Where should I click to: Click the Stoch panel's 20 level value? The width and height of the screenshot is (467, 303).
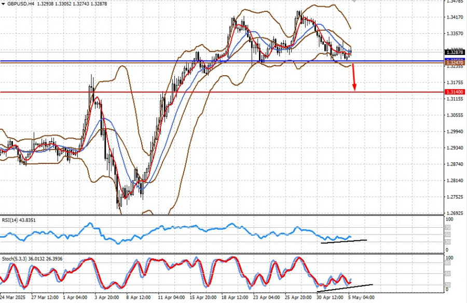[448, 285]
